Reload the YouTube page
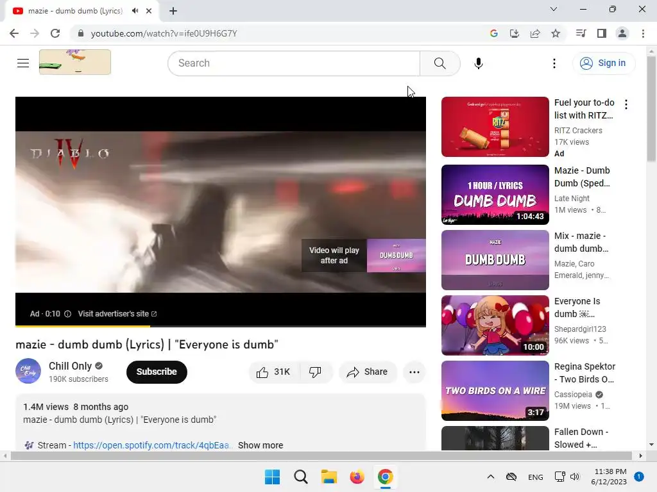Viewport: 657px width, 492px height. 55,33
